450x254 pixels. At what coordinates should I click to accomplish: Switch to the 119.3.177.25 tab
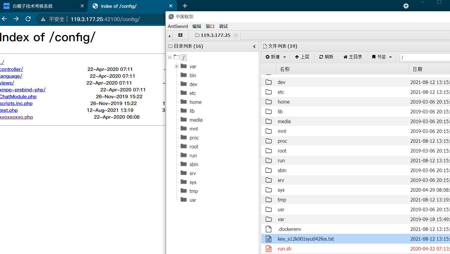[213, 35]
